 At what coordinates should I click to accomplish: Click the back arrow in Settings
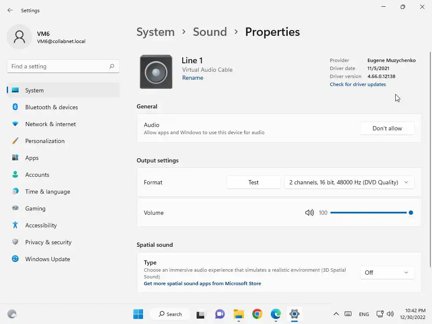[x=10, y=11]
